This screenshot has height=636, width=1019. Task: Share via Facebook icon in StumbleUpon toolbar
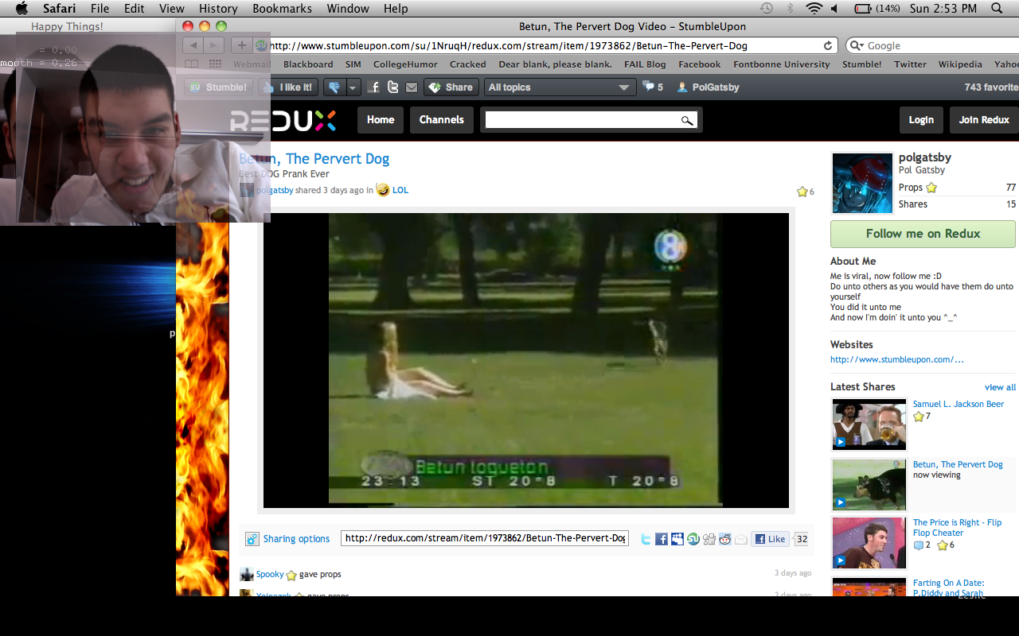coord(374,87)
